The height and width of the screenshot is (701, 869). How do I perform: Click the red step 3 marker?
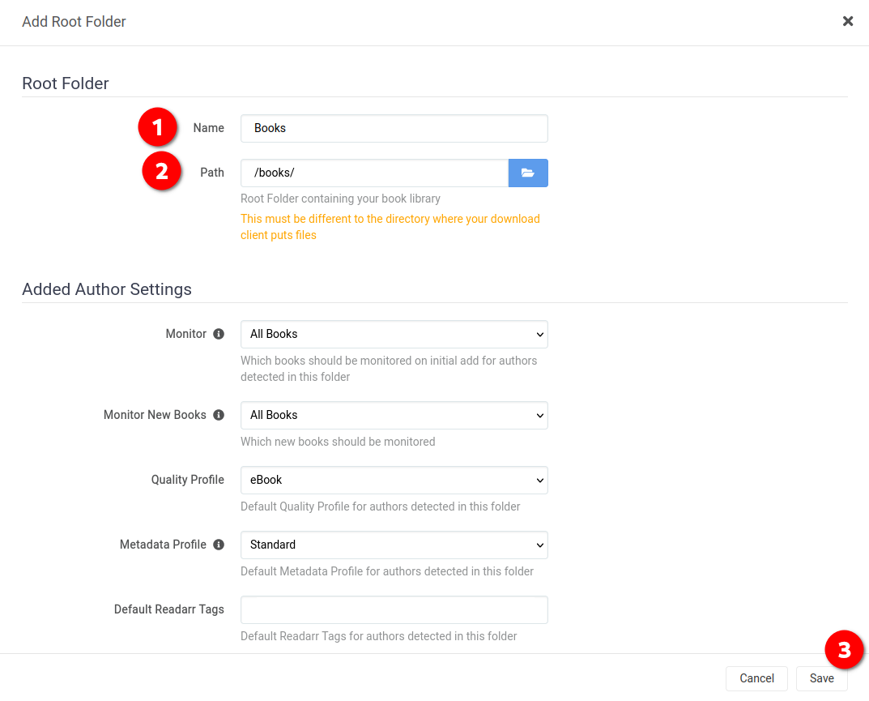pos(844,649)
